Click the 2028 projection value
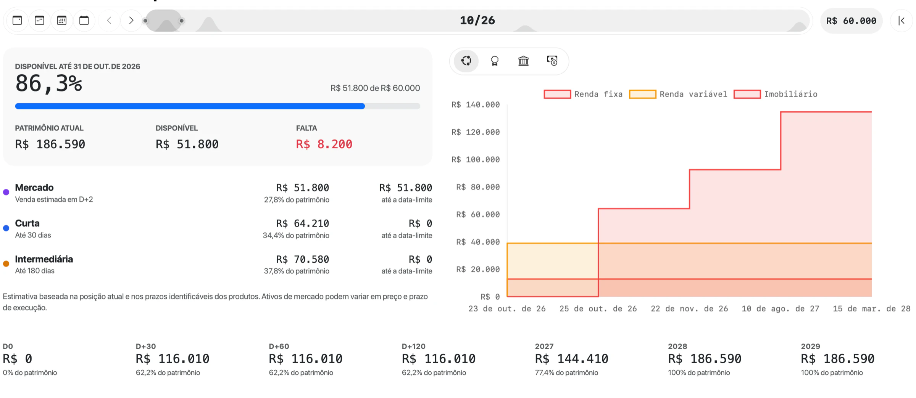The image size is (916, 398). 705,359
